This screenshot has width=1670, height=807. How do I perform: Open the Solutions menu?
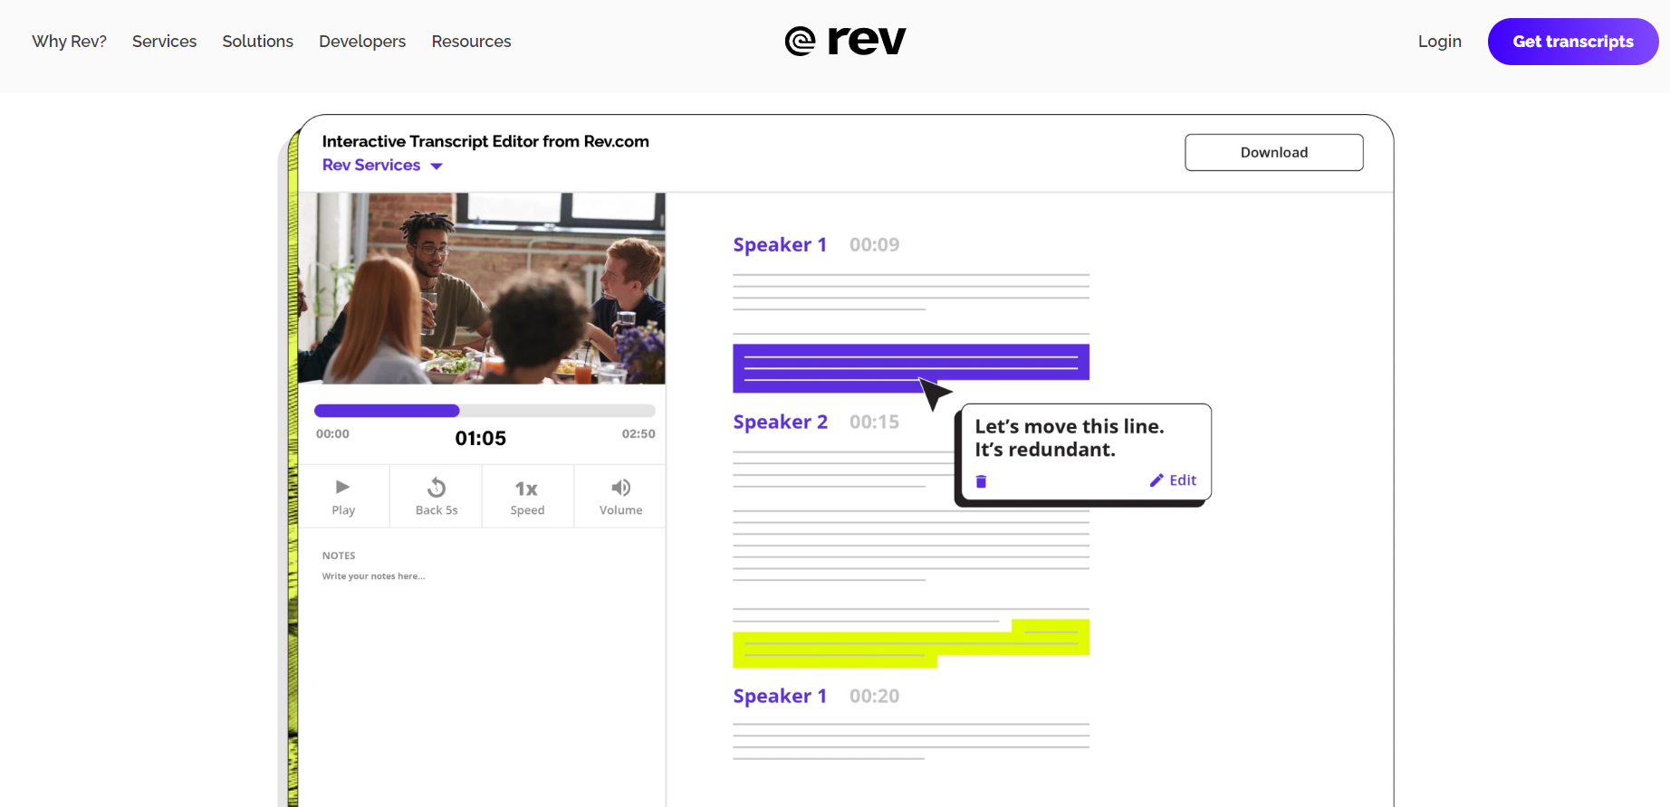258,42
